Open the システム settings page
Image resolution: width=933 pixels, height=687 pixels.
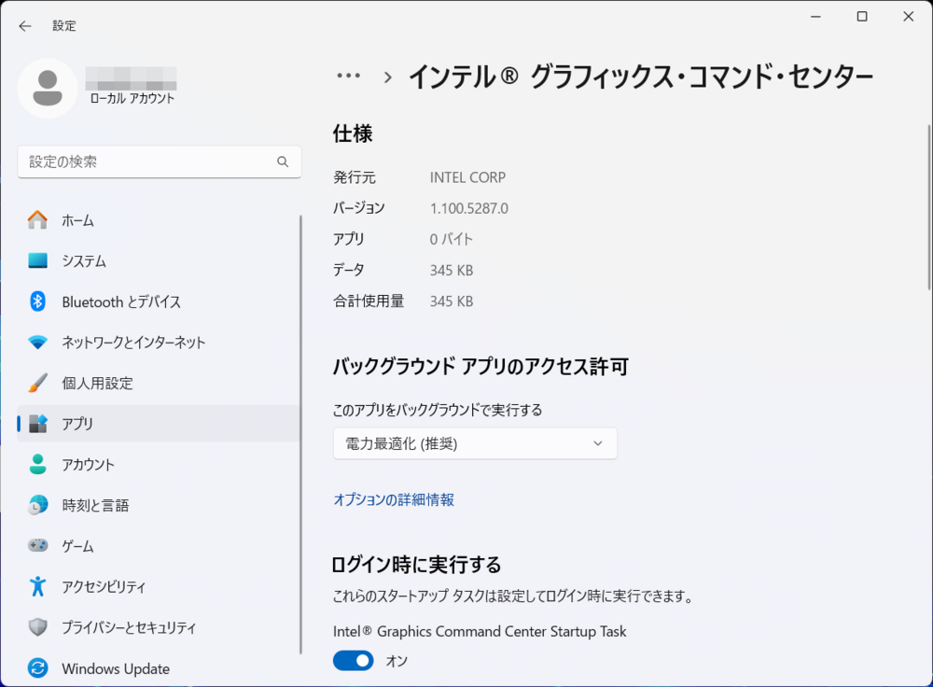click(160, 260)
